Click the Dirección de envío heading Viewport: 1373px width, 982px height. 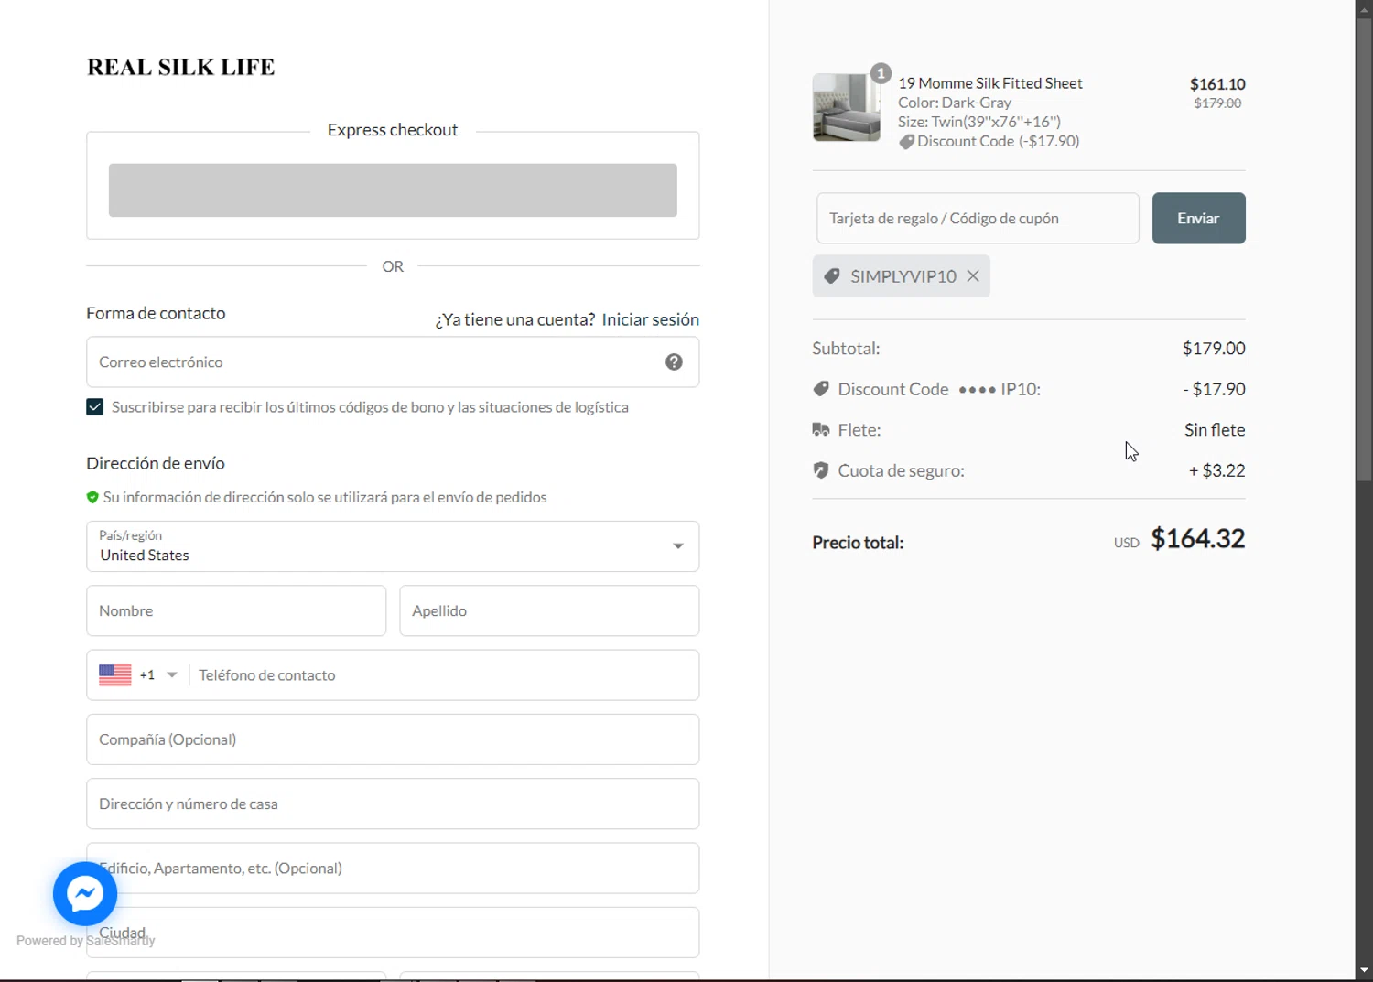156,463
